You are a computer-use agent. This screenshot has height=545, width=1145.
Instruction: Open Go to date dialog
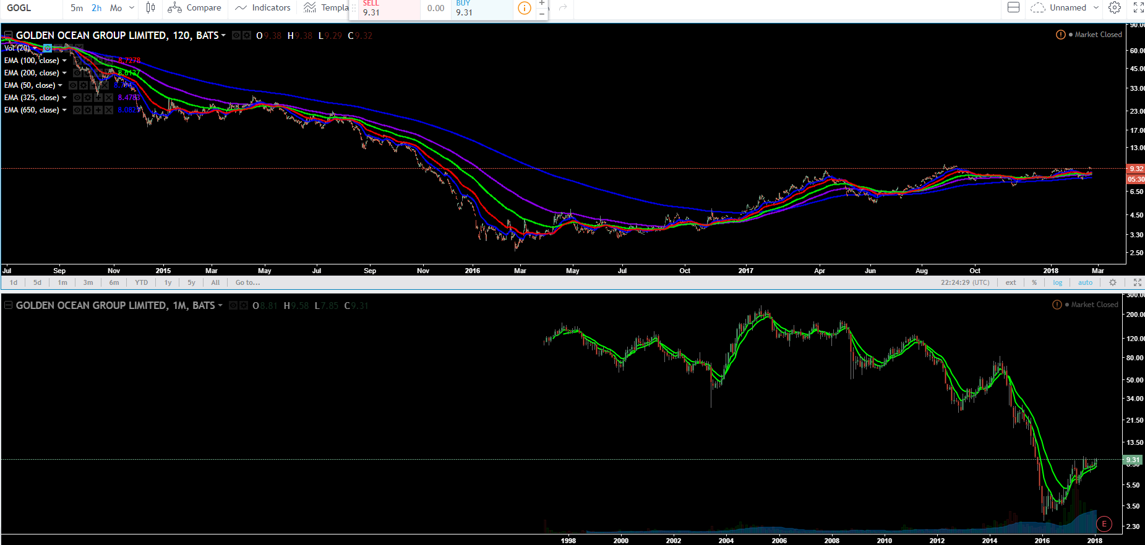coord(248,282)
